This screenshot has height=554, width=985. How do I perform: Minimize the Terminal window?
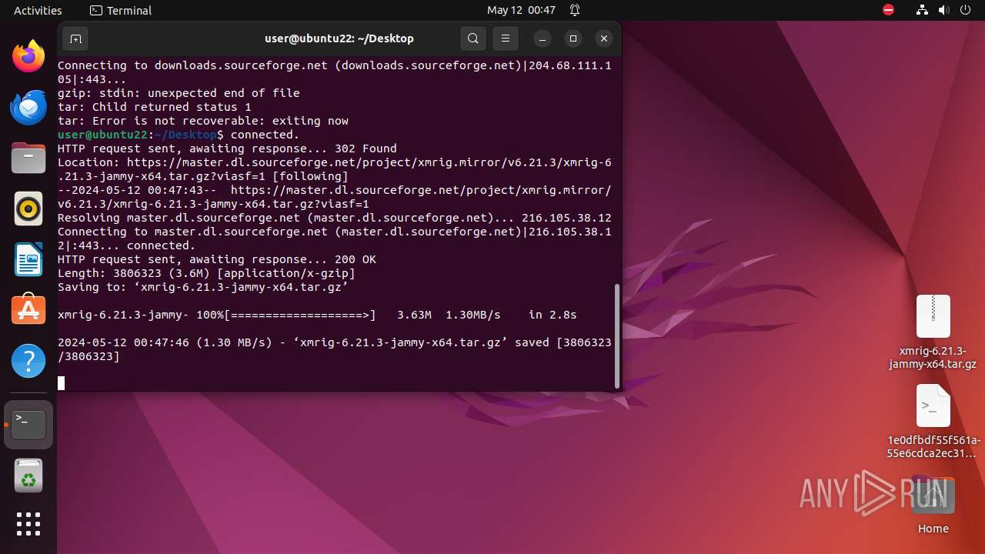(x=543, y=38)
